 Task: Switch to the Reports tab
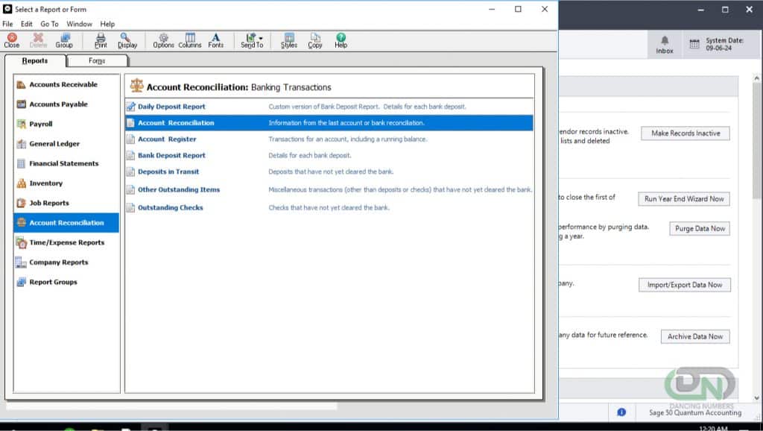tap(34, 61)
